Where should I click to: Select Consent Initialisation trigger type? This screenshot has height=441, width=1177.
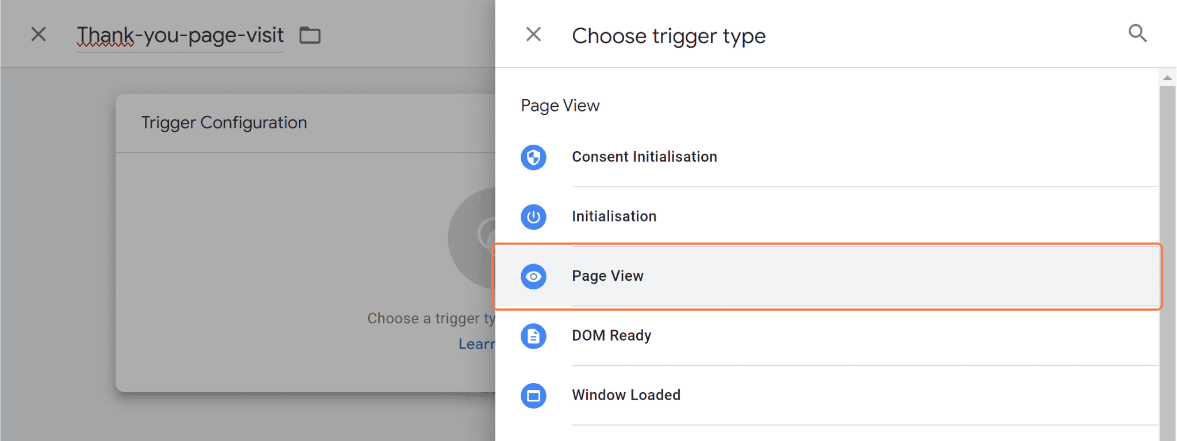827,157
